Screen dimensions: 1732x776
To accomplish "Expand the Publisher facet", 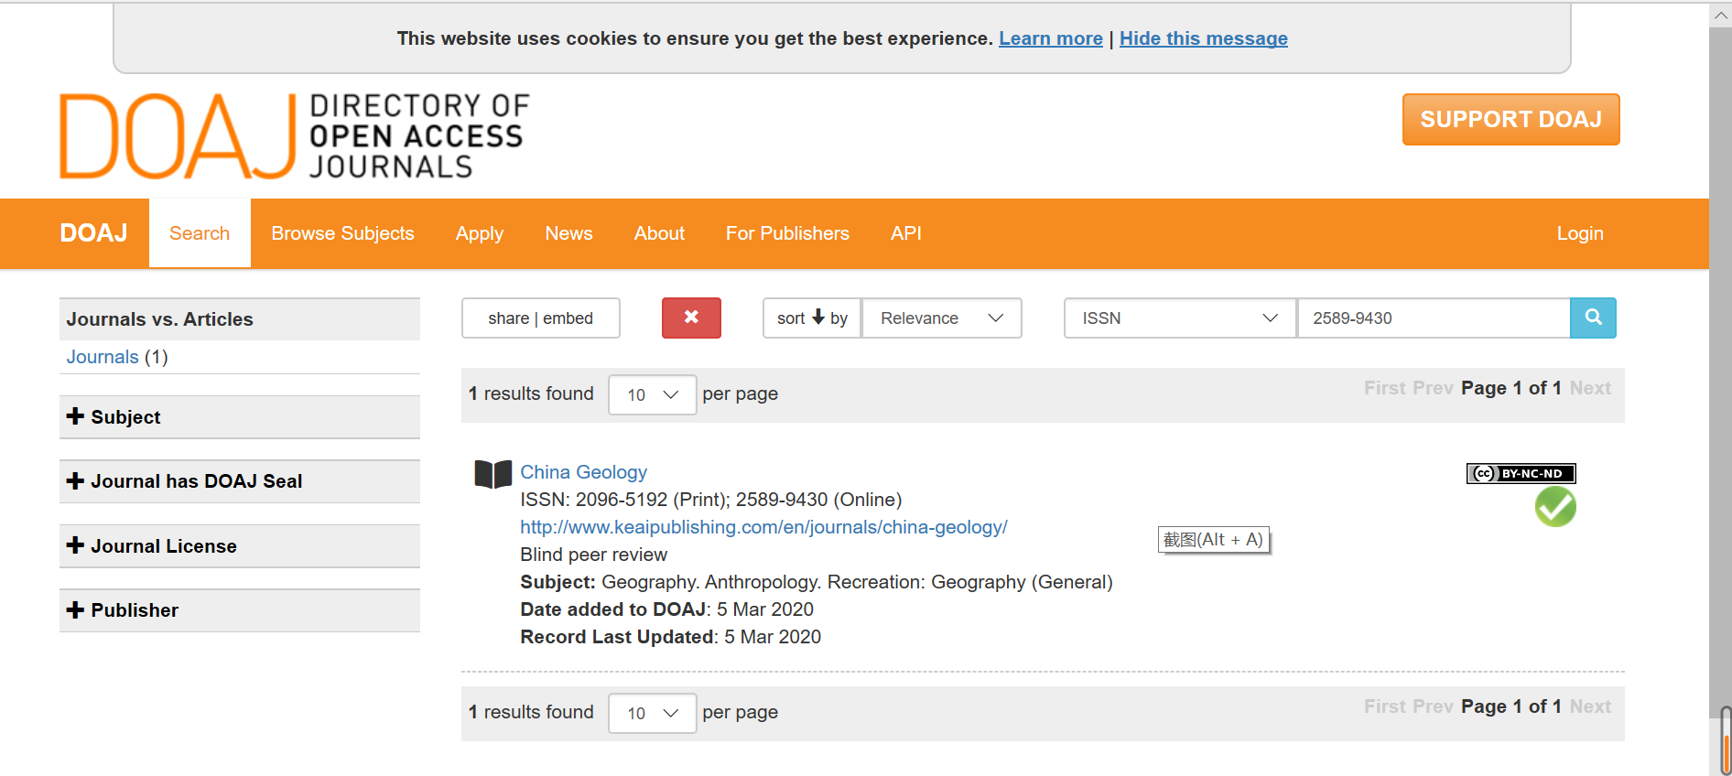I will (240, 610).
